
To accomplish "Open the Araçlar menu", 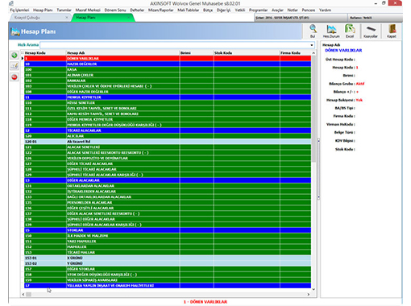I will 277,10.
